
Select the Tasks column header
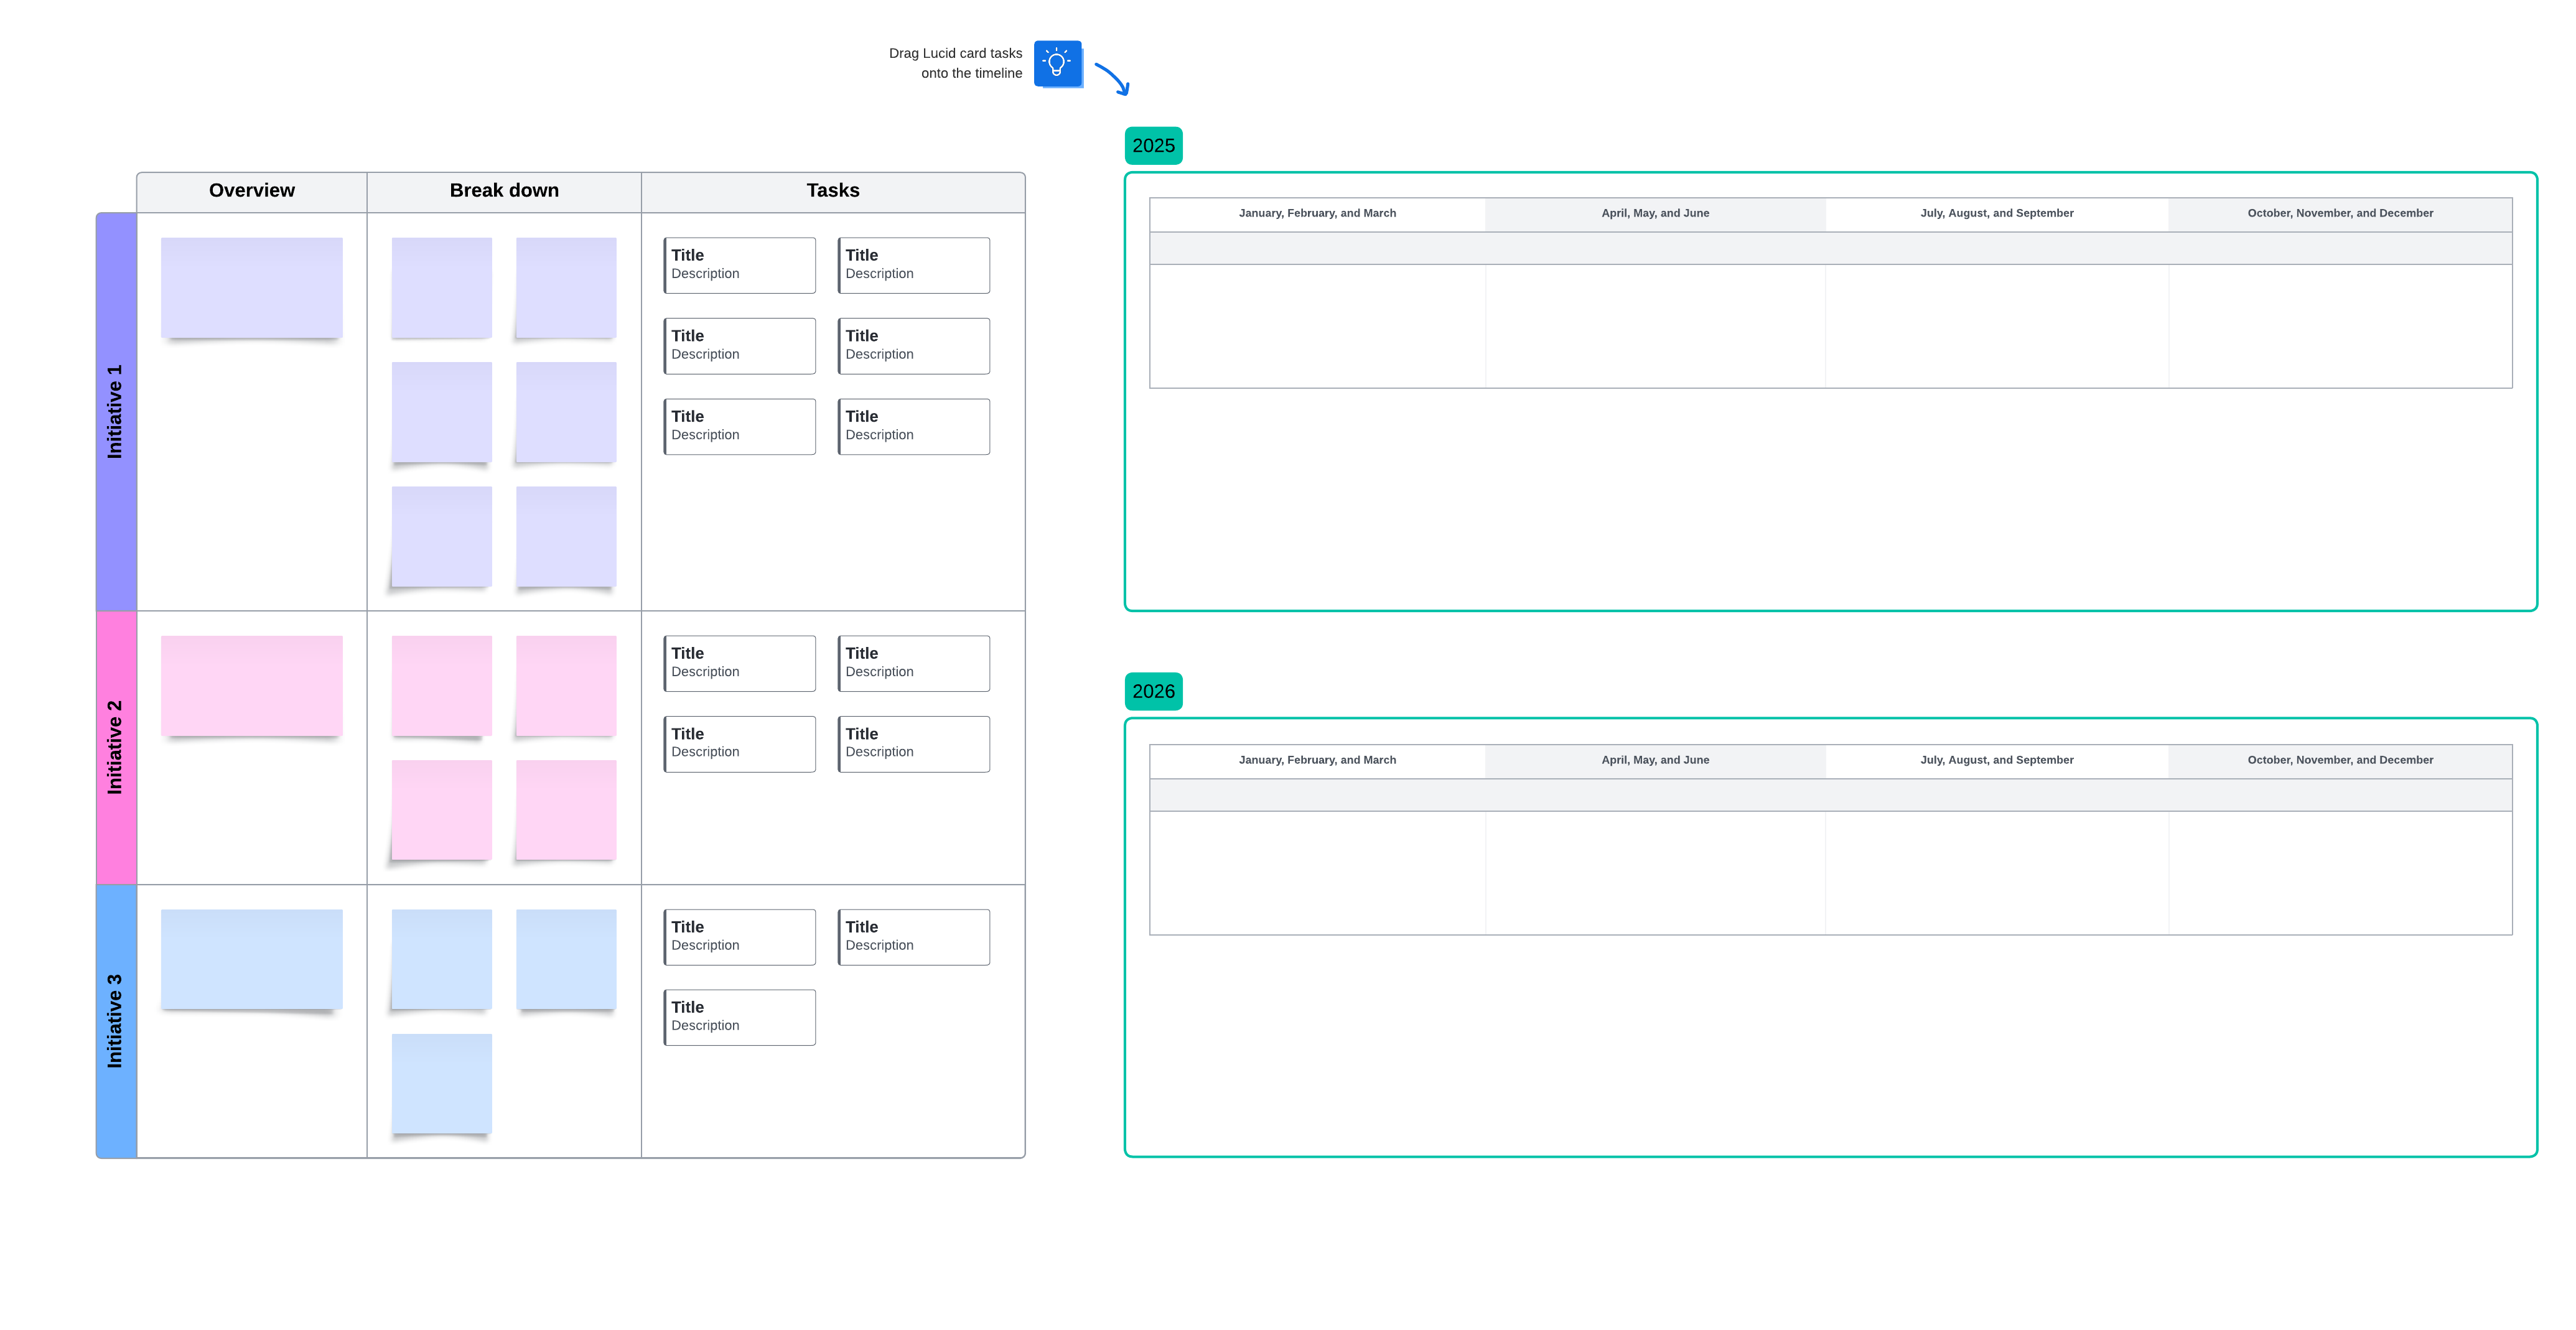[832, 190]
